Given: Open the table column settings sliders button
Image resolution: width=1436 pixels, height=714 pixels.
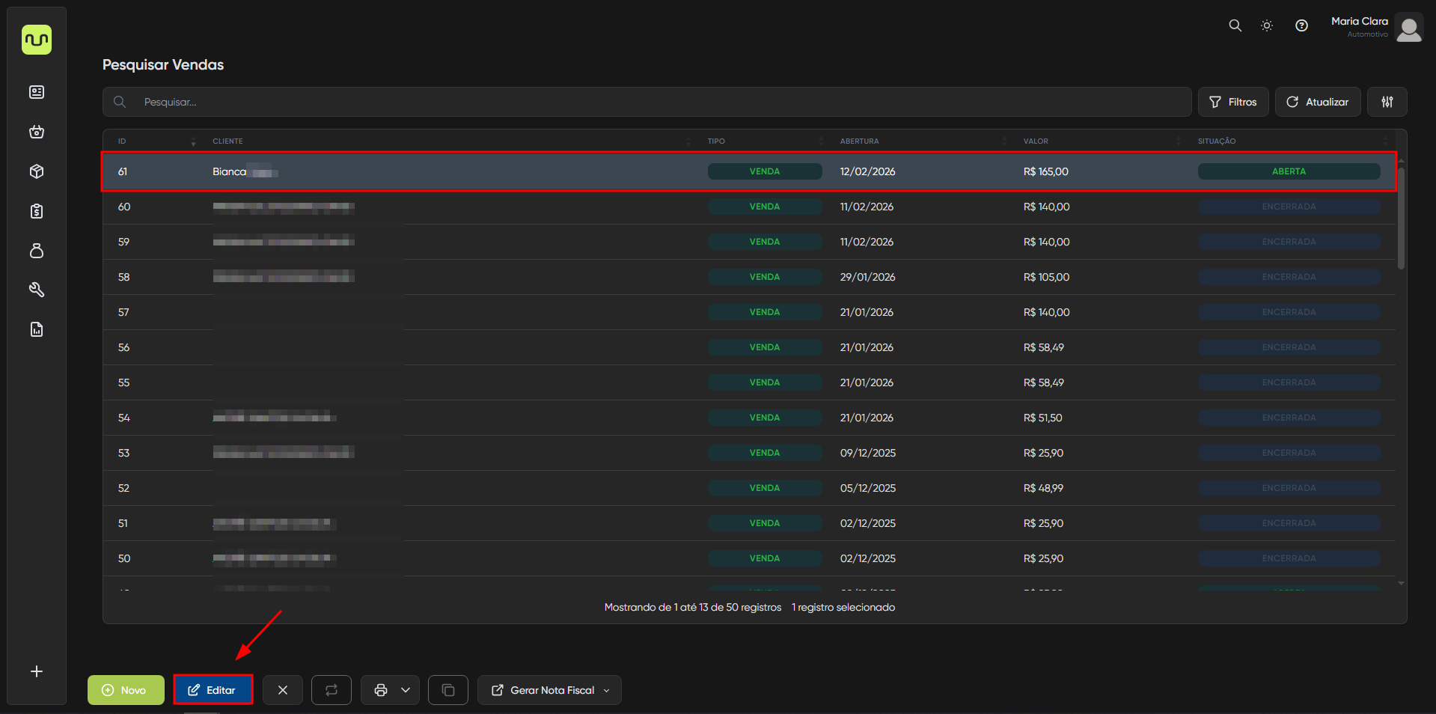Looking at the screenshot, I should [1387, 102].
